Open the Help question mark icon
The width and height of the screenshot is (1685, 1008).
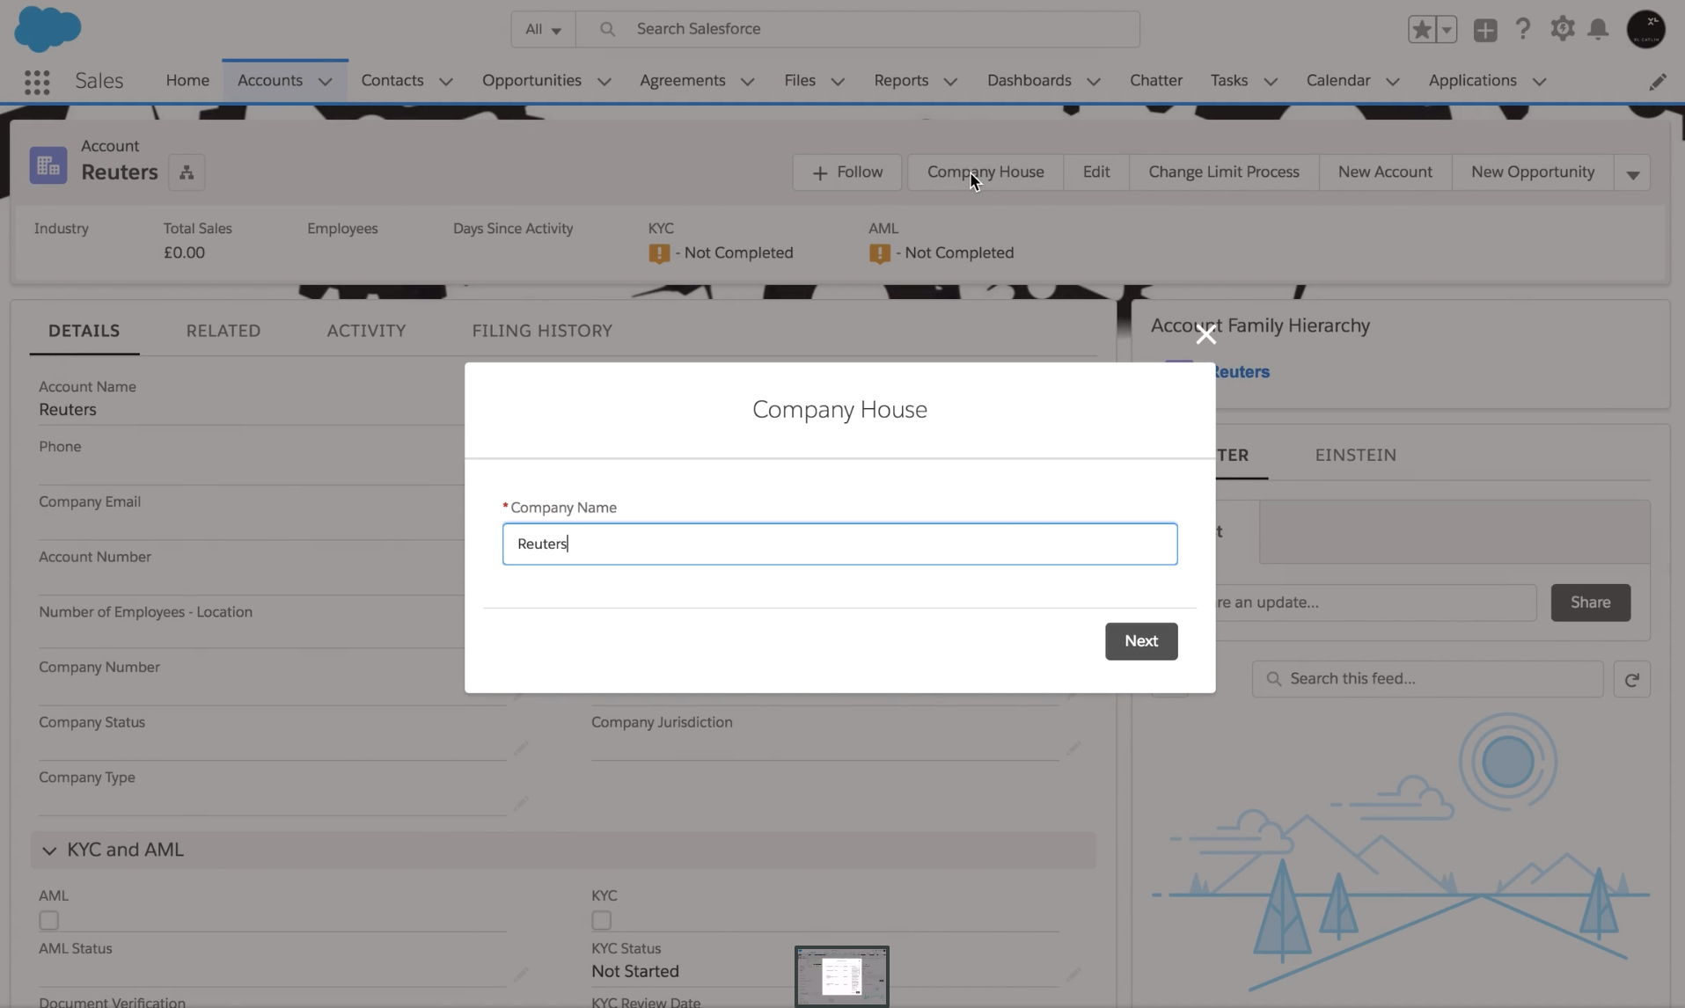1523,29
